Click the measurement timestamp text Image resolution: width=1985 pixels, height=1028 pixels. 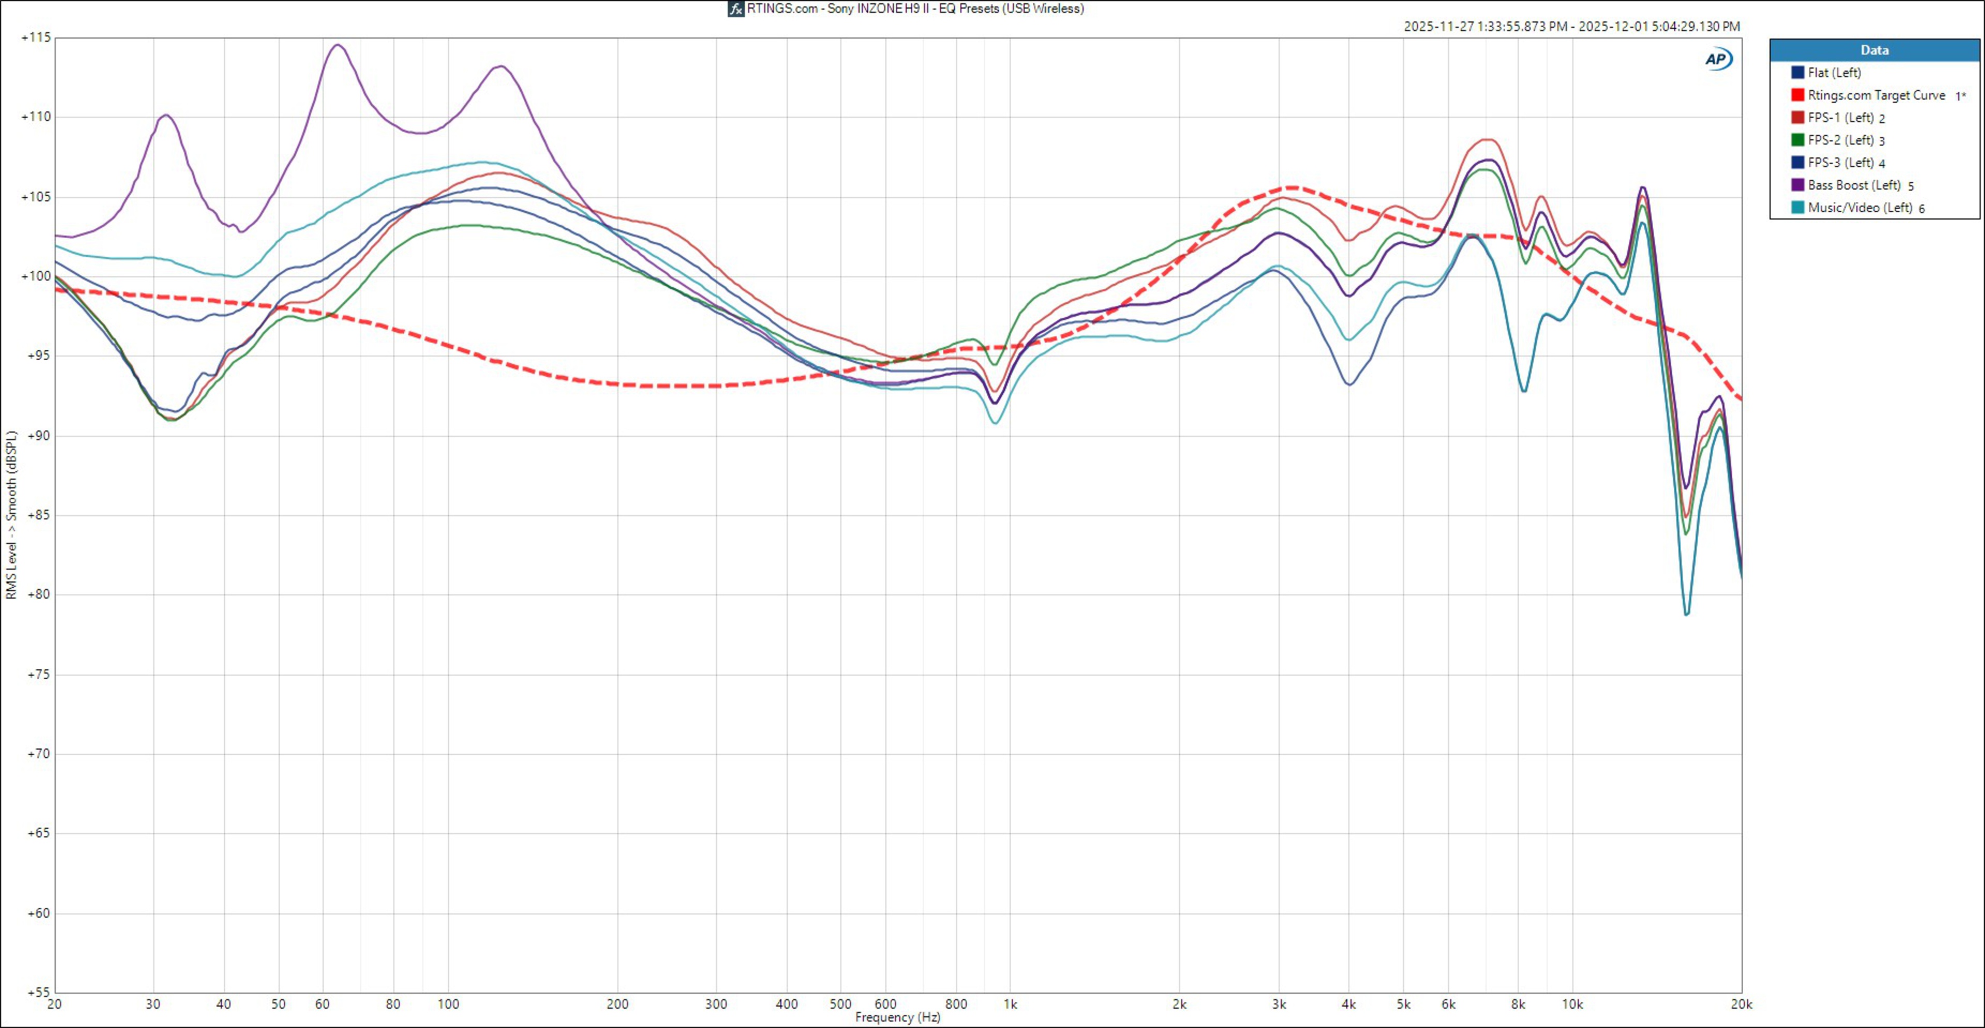(1571, 26)
